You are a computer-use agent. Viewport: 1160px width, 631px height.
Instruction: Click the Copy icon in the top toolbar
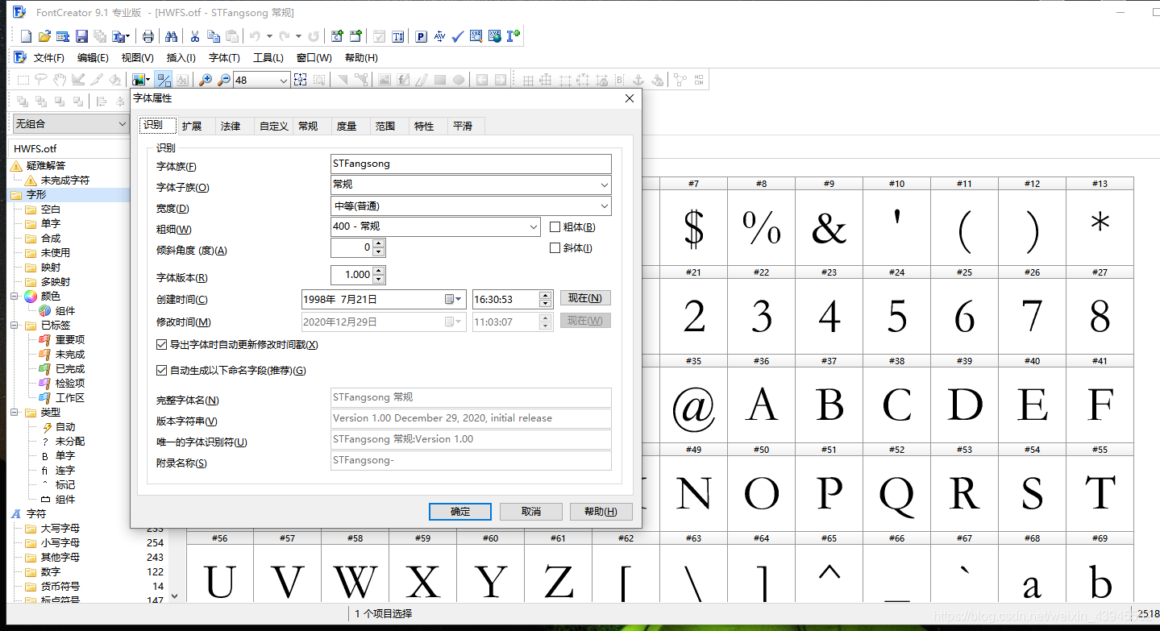[x=213, y=36]
